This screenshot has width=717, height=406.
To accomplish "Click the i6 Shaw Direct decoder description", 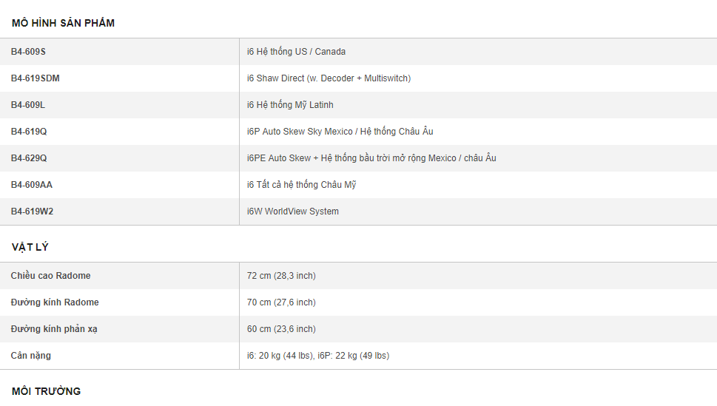I will point(329,78).
